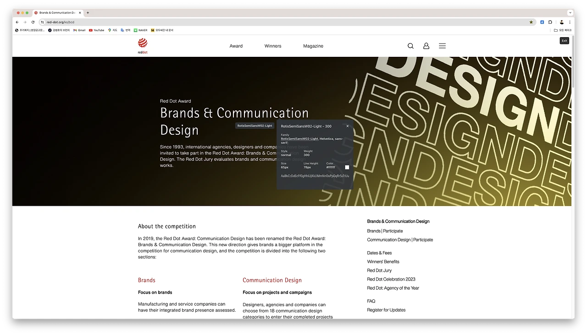Screen dimensions: 587x335
Task: Open the 번역 translate bookmark
Action: click(126, 30)
